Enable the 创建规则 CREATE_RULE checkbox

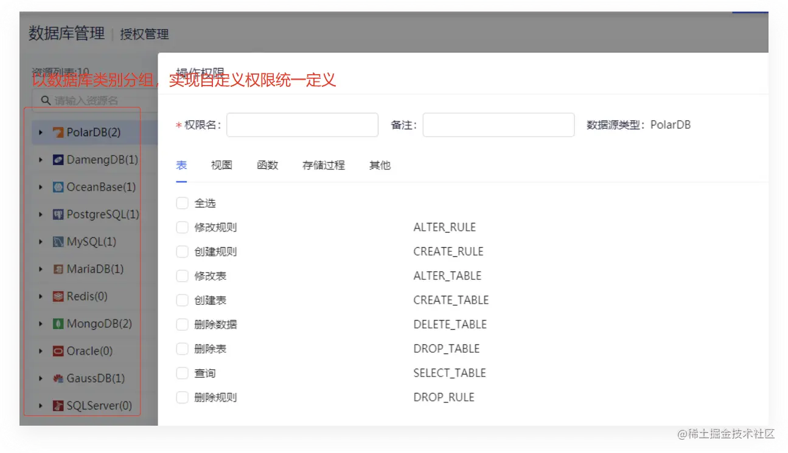pyautogui.click(x=182, y=251)
